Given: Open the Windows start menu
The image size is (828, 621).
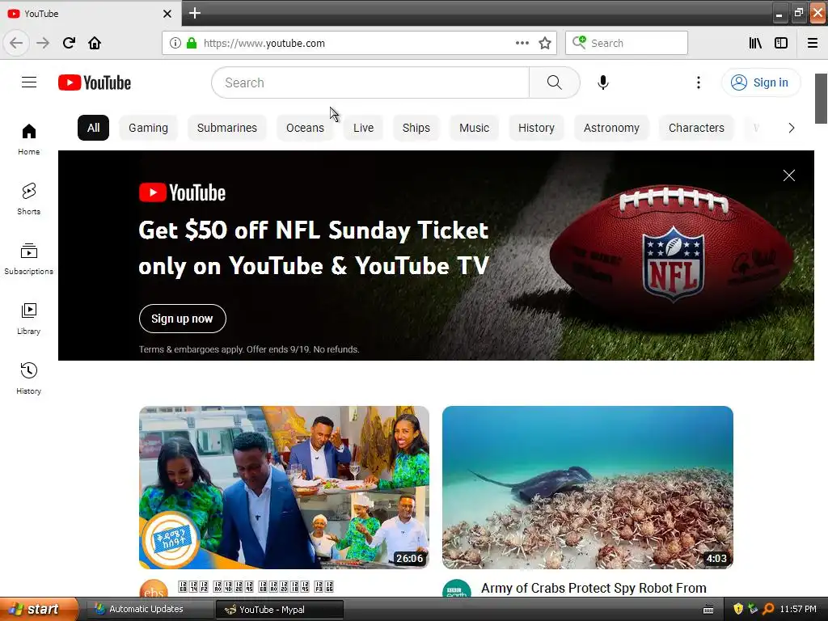Looking at the screenshot, I should click(x=39, y=609).
